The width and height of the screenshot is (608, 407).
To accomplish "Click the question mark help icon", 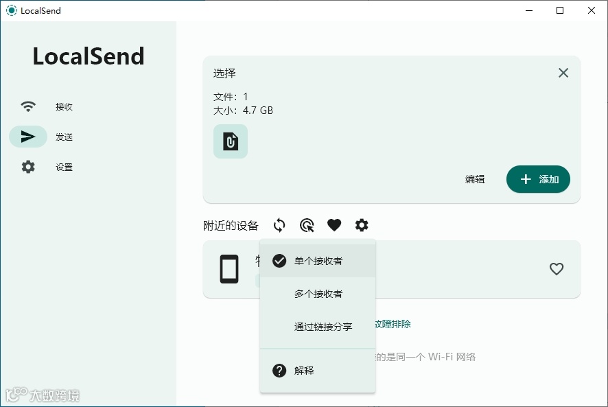I will [279, 371].
